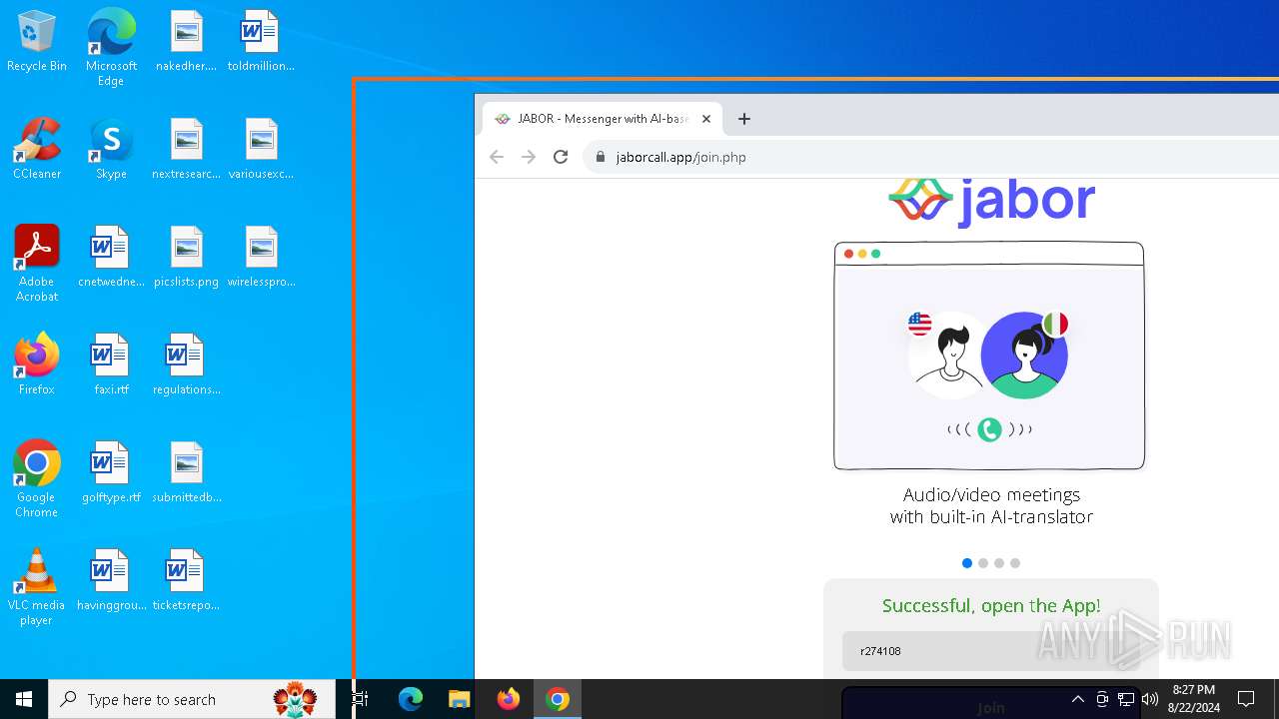Select the wirelesspro image file
The width and height of the screenshot is (1279, 719).
261,258
